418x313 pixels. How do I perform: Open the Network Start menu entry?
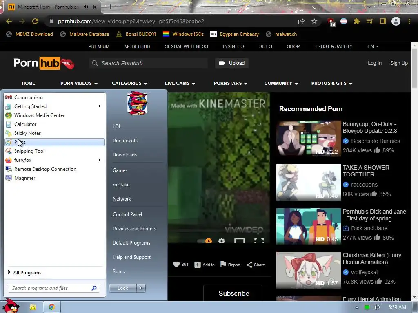point(122,199)
